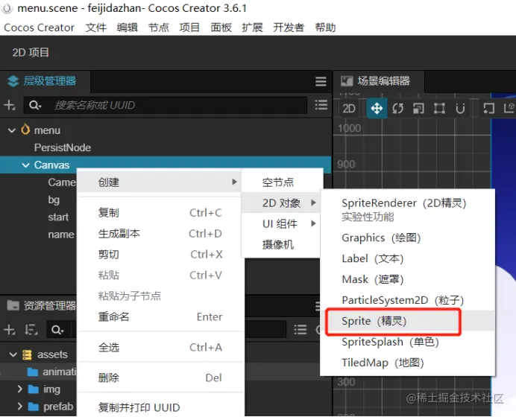Open the asset search type dropdown
The image size is (516, 417).
57,329
